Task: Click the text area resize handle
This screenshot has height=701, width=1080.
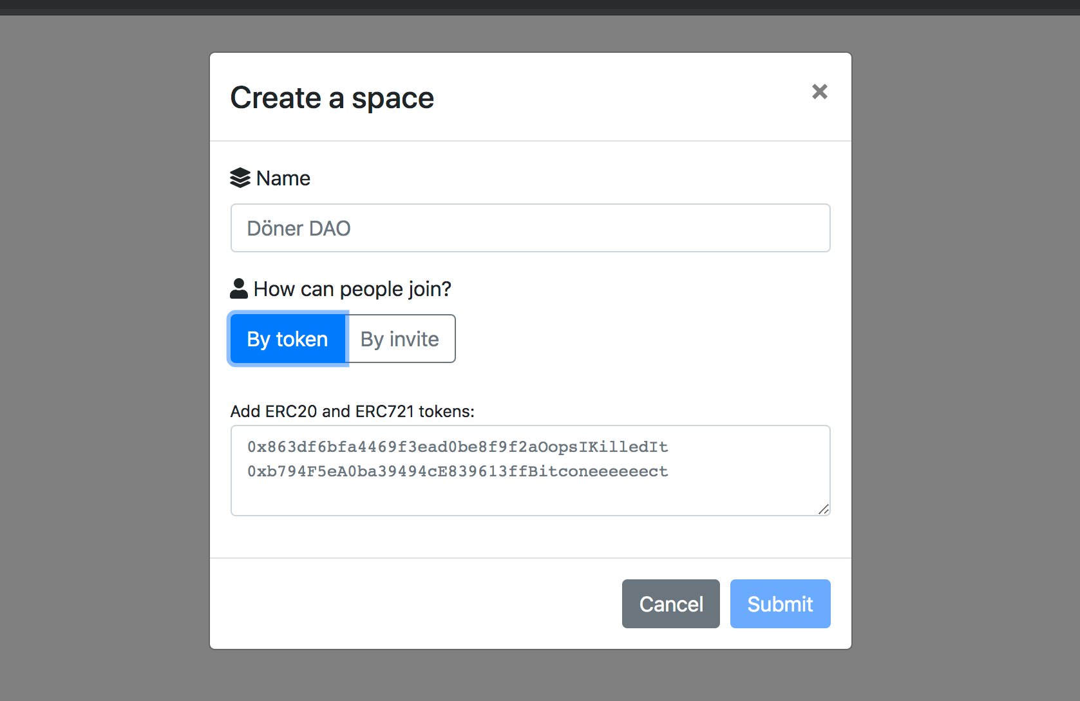Action: [823, 509]
